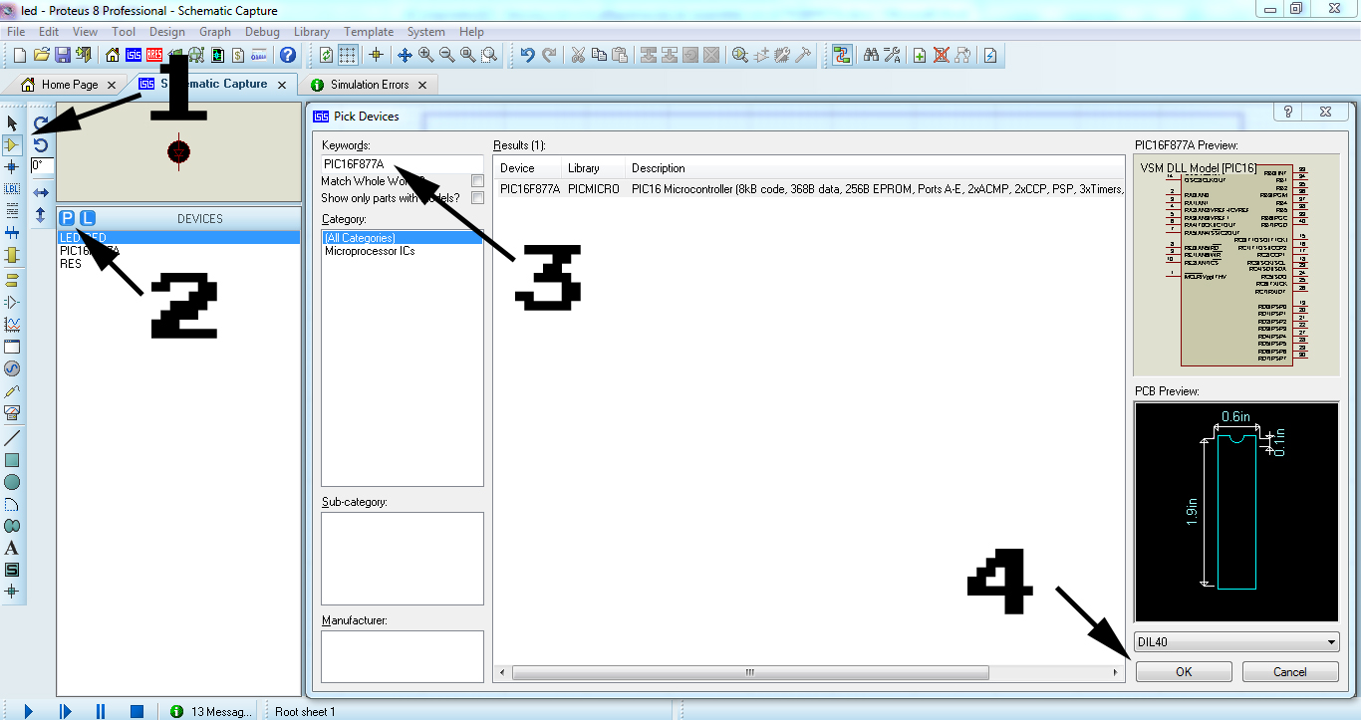This screenshot has height=720, width=1361.
Task: Enable Show only parts with models checkbox
Action: 478,198
